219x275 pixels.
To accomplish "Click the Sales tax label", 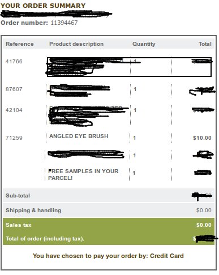I will pyautogui.click(x=19, y=225).
